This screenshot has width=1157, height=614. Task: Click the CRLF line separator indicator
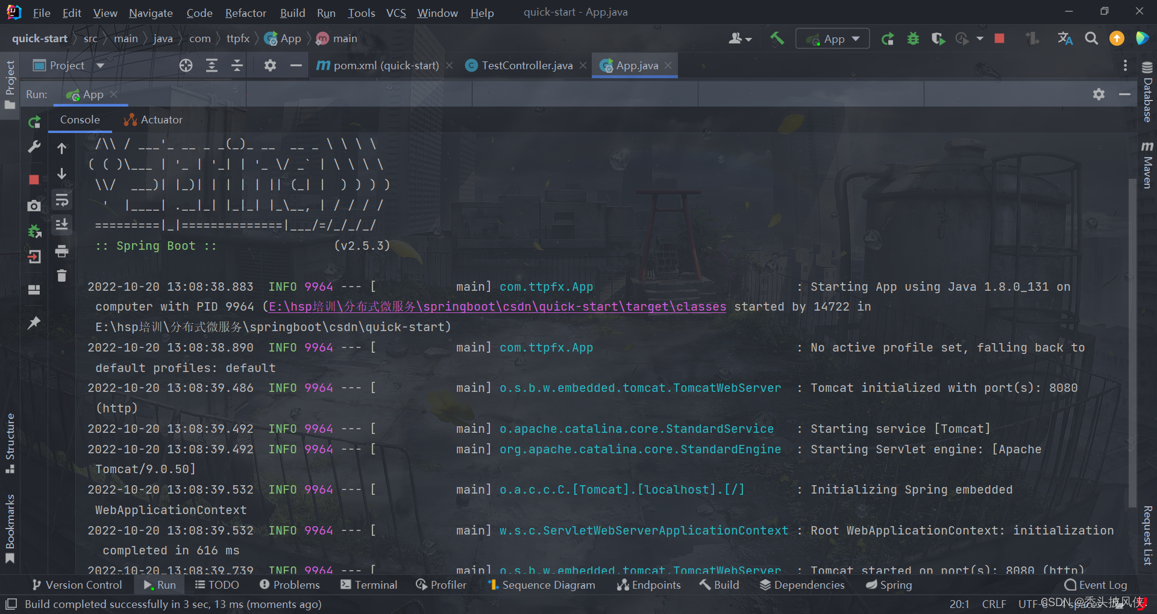[994, 604]
